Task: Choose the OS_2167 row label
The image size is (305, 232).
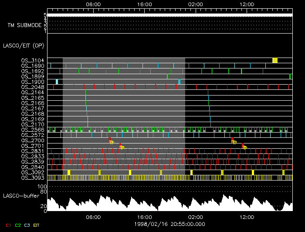Action: [x=33, y=108]
